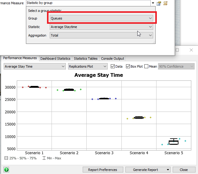Open the Group dropdown showing Queues
This screenshot has height=174, width=198.
(x=101, y=18)
